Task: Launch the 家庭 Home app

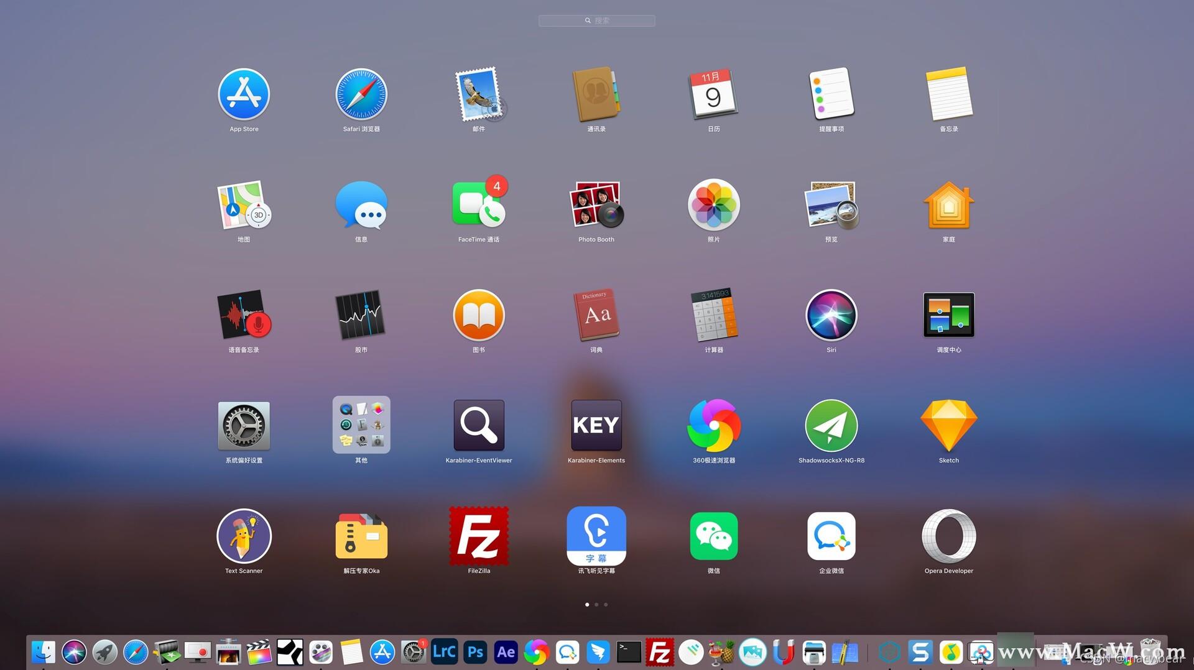Action: pos(949,205)
